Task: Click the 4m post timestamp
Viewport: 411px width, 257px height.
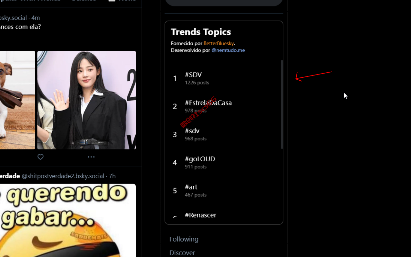Action: tap(36, 18)
